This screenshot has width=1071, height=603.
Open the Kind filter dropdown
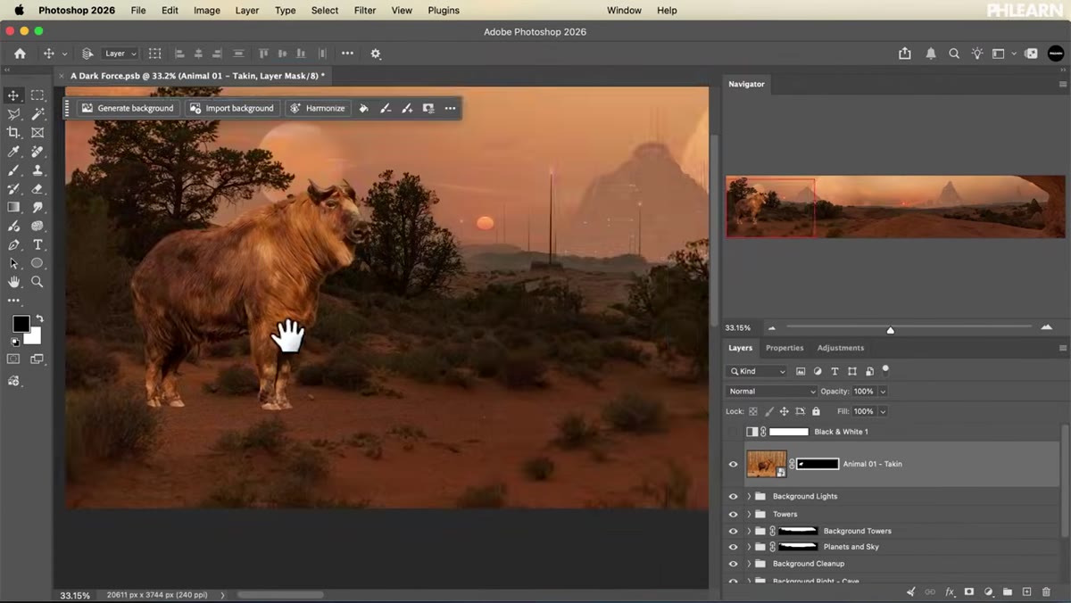click(x=758, y=371)
